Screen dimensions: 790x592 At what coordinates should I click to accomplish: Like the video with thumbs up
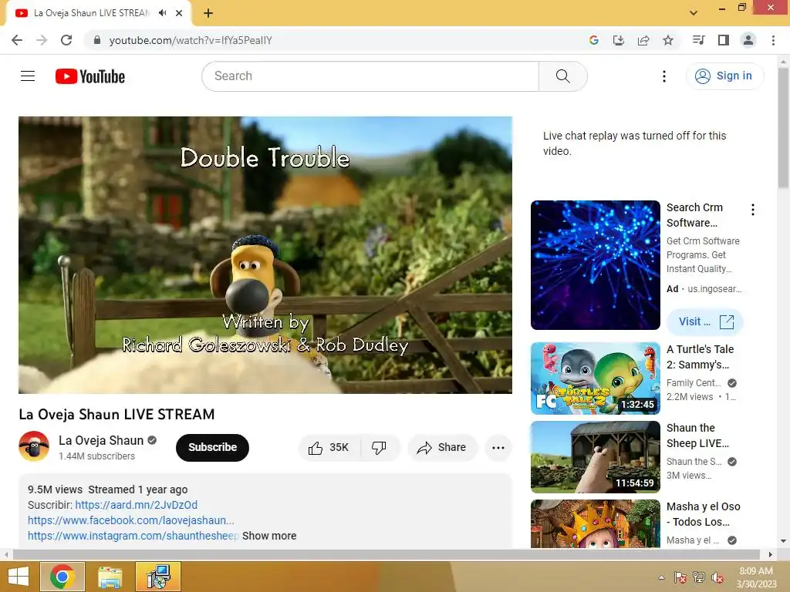click(329, 448)
